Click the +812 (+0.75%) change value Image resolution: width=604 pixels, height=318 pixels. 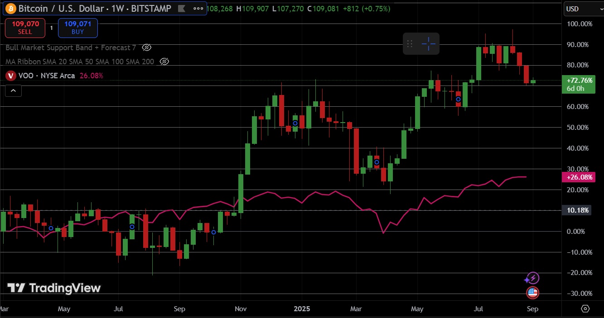point(366,9)
